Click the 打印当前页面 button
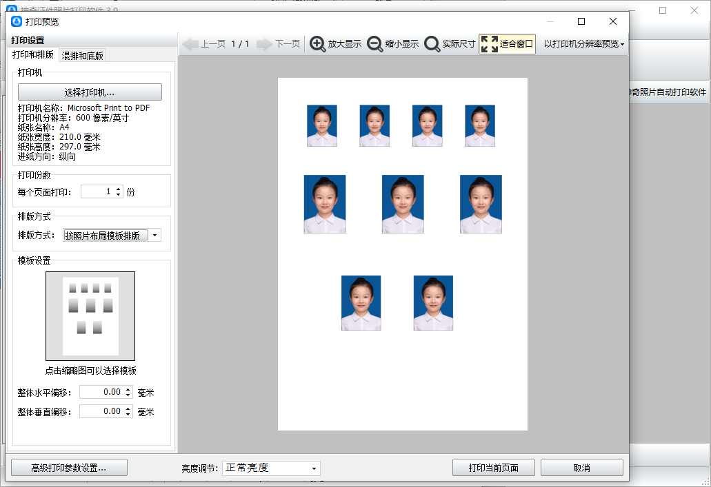The height and width of the screenshot is (487, 711). (494, 468)
